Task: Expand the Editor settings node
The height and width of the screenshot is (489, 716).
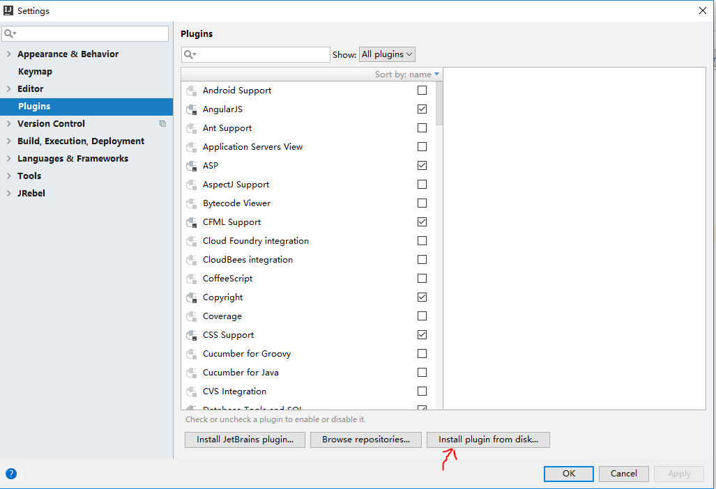Action: (8, 88)
